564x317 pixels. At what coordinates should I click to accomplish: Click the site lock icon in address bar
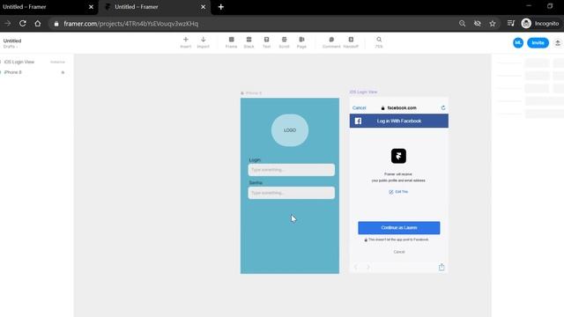click(56, 24)
